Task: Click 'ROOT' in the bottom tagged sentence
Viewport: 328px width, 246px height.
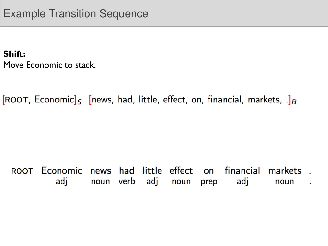Action: coord(22,171)
